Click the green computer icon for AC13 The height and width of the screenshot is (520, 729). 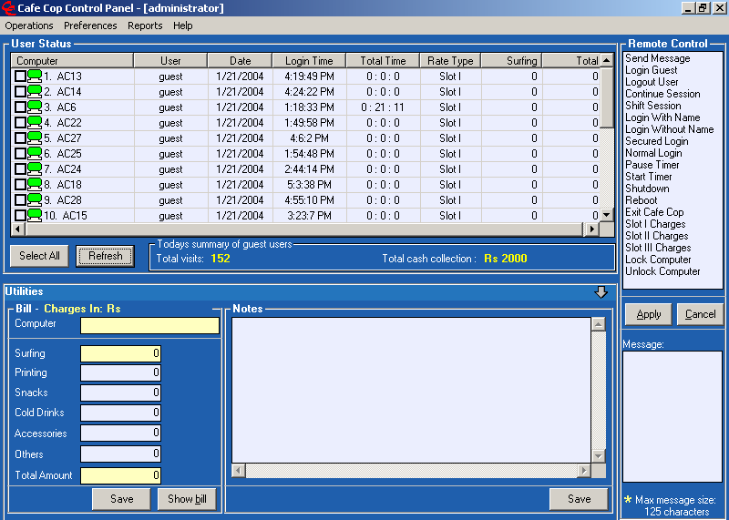(35, 76)
